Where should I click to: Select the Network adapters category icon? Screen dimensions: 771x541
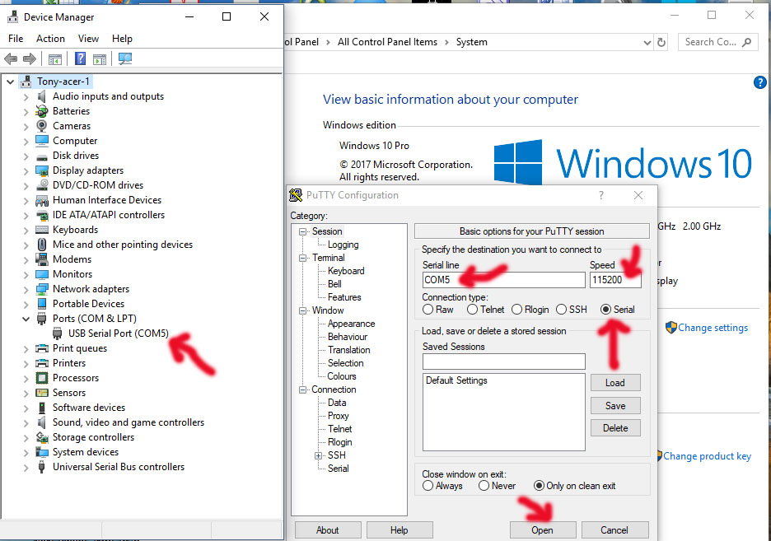tap(42, 289)
